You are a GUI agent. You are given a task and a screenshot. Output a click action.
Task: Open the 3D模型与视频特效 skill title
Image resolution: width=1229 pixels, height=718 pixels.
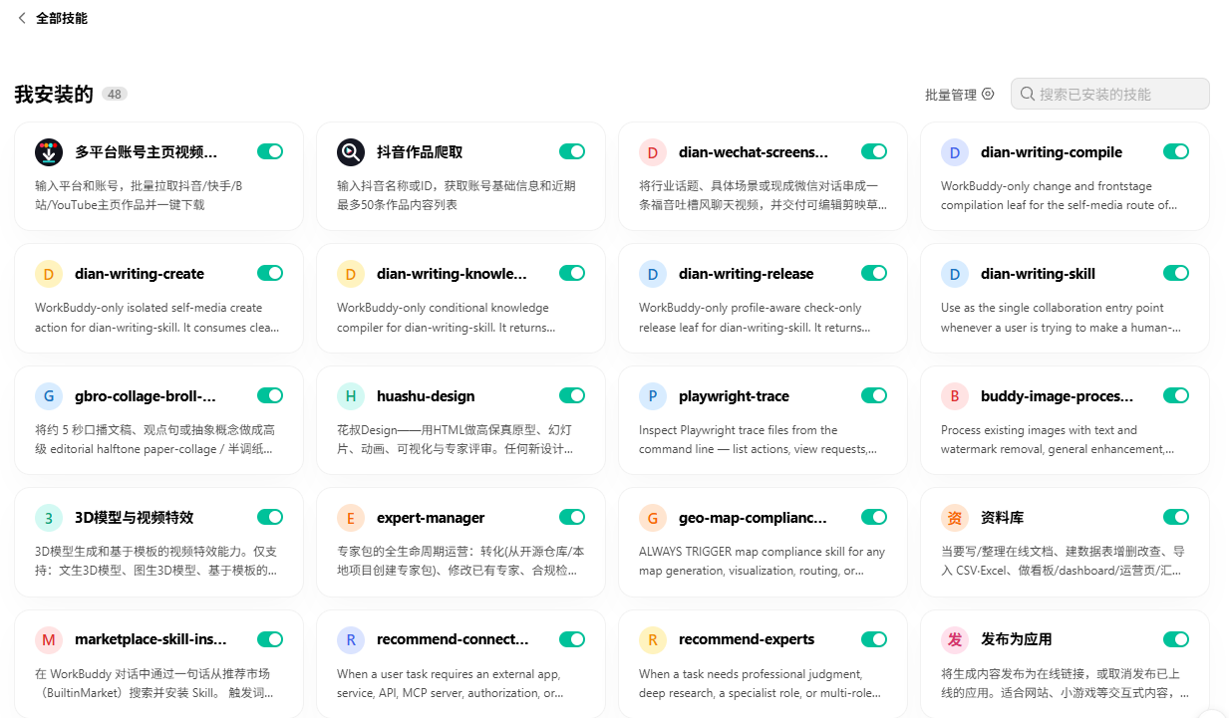[x=134, y=518]
